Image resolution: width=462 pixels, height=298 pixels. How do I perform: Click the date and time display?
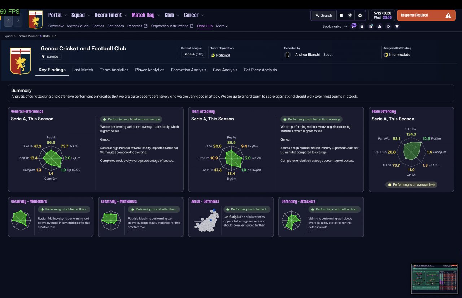click(x=383, y=15)
